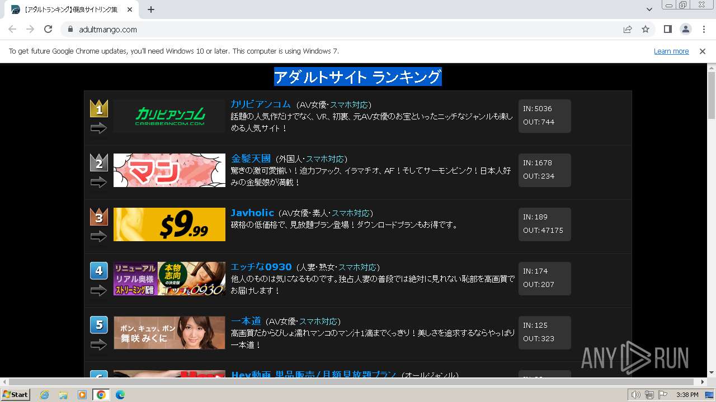Open the Hey動画 title link
Screen dimensions: 716x402
[314, 374]
